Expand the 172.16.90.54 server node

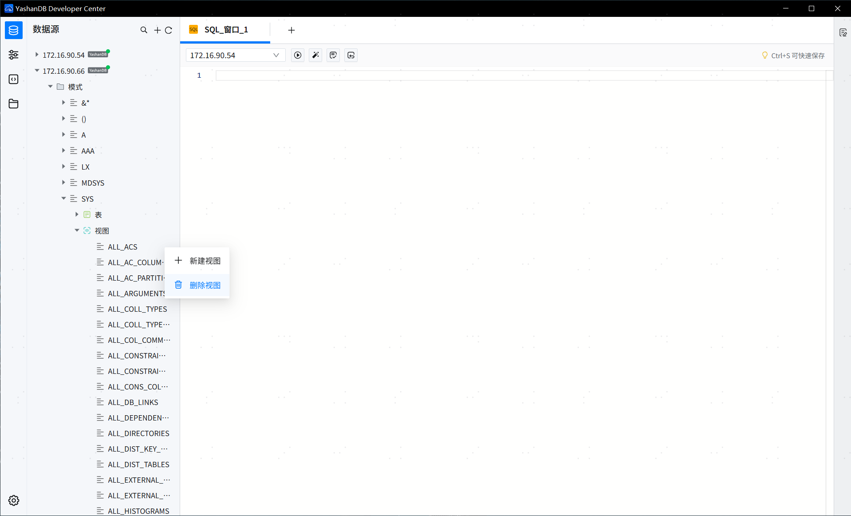coord(37,54)
